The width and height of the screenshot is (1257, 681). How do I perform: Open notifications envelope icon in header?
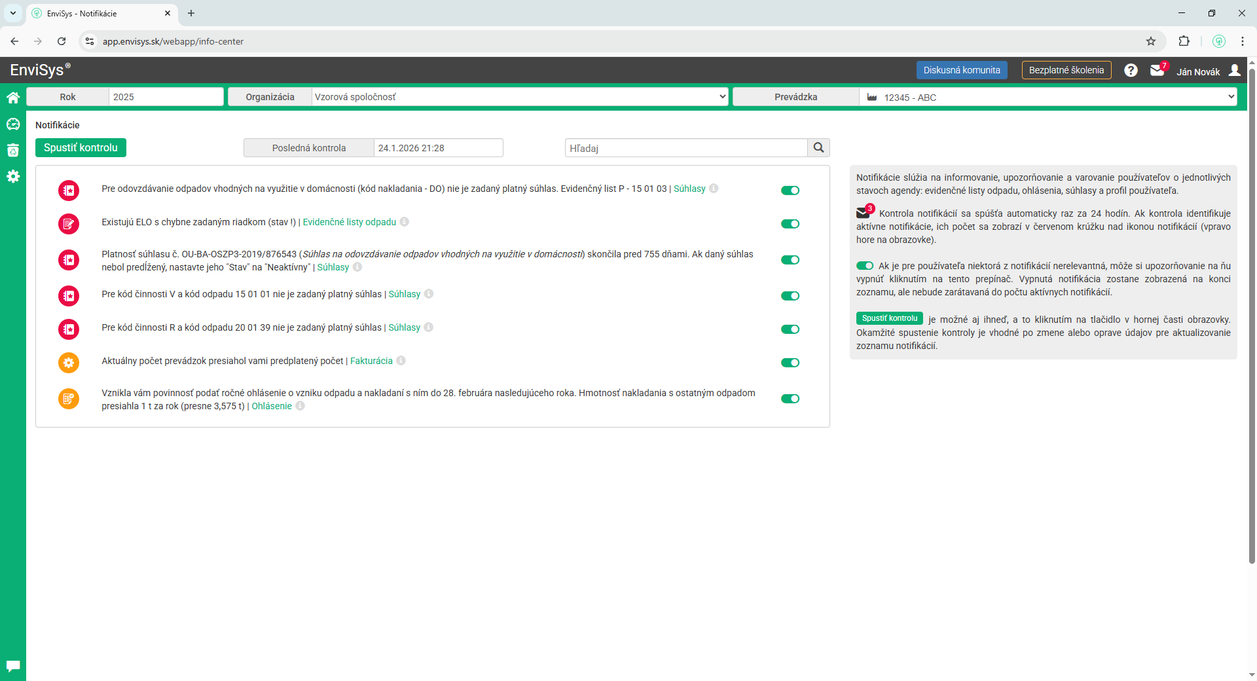1157,71
